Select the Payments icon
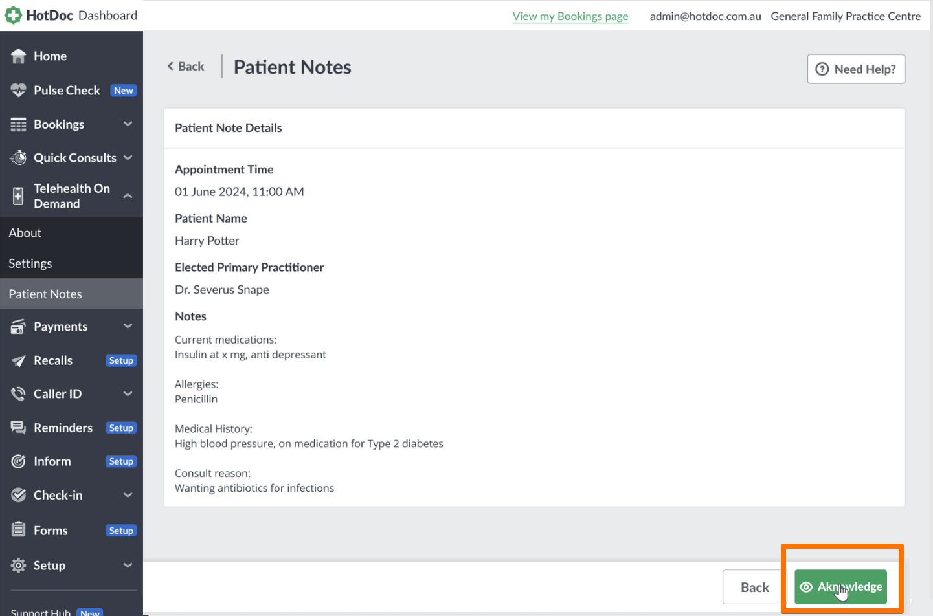Viewport: 933px width, 616px height. point(19,326)
